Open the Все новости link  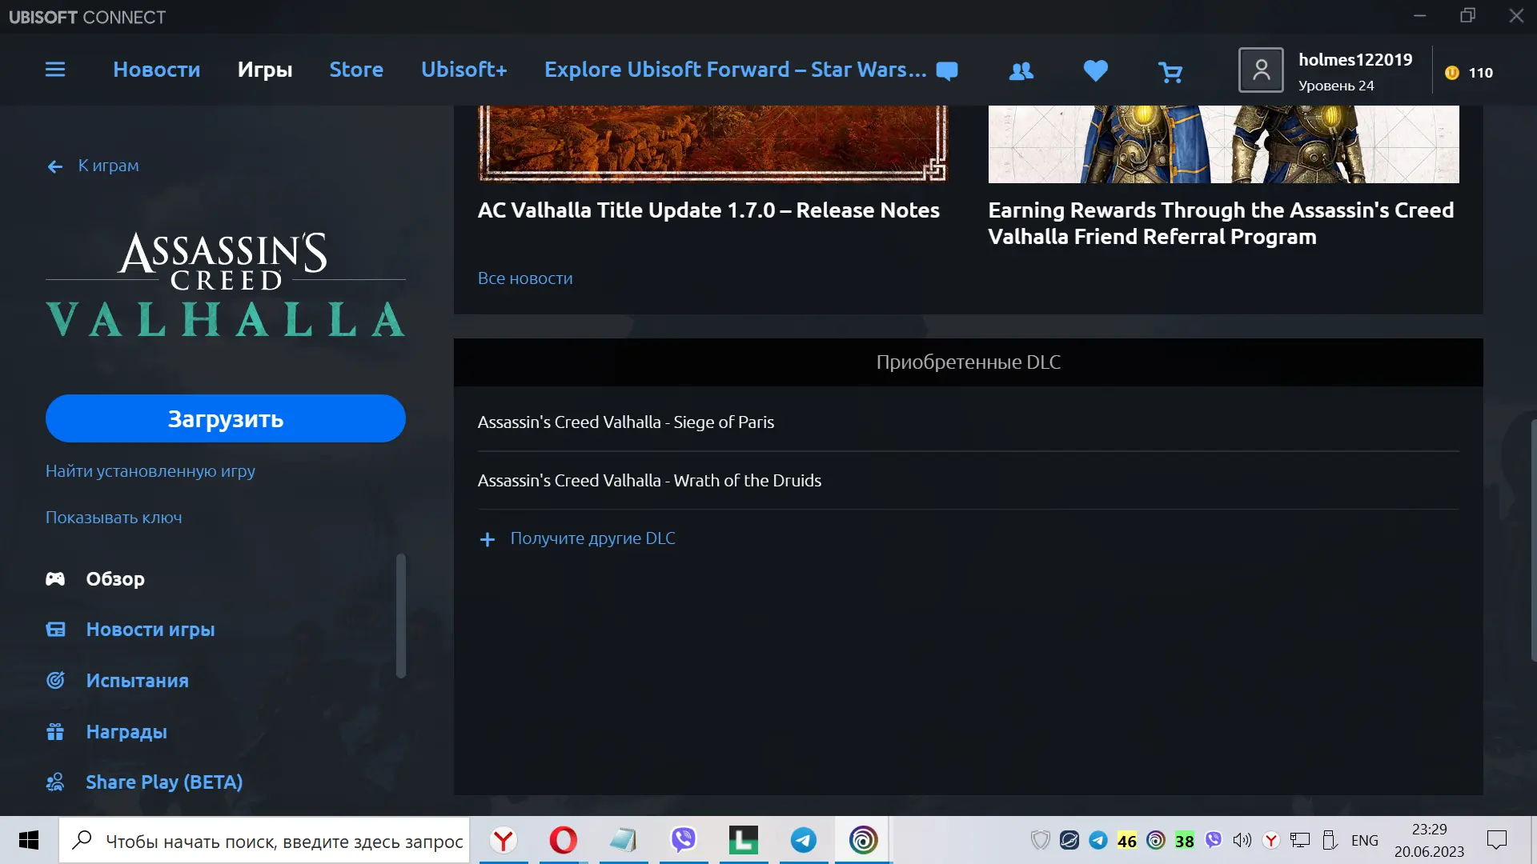[525, 278]
